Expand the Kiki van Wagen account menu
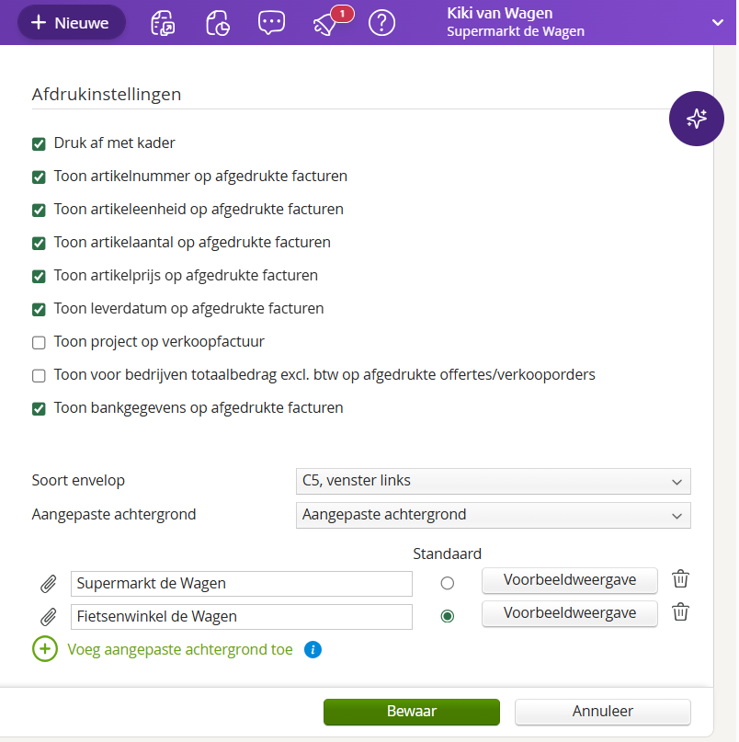This screenshot has width=739, height=742. point(717,22)
